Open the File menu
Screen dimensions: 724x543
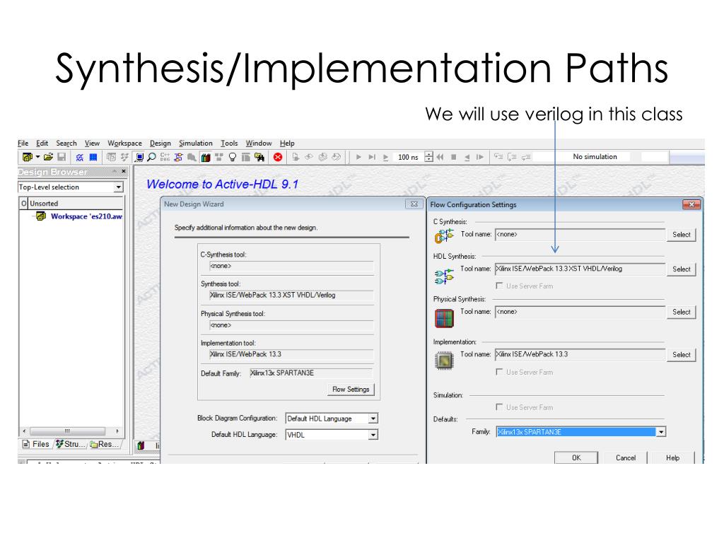coord(23,143)
